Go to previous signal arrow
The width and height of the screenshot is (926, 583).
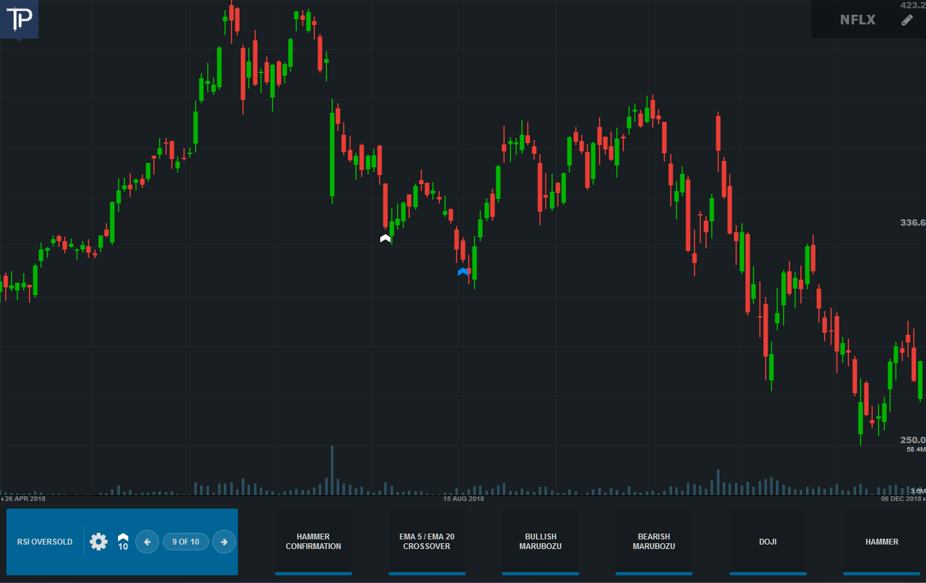[147, 542]
